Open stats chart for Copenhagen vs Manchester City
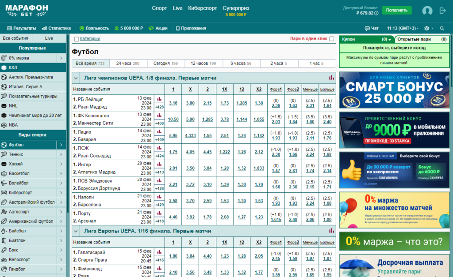Image resolution: width=453 pixels, height=277 pixels. click(x=159, y=116)
